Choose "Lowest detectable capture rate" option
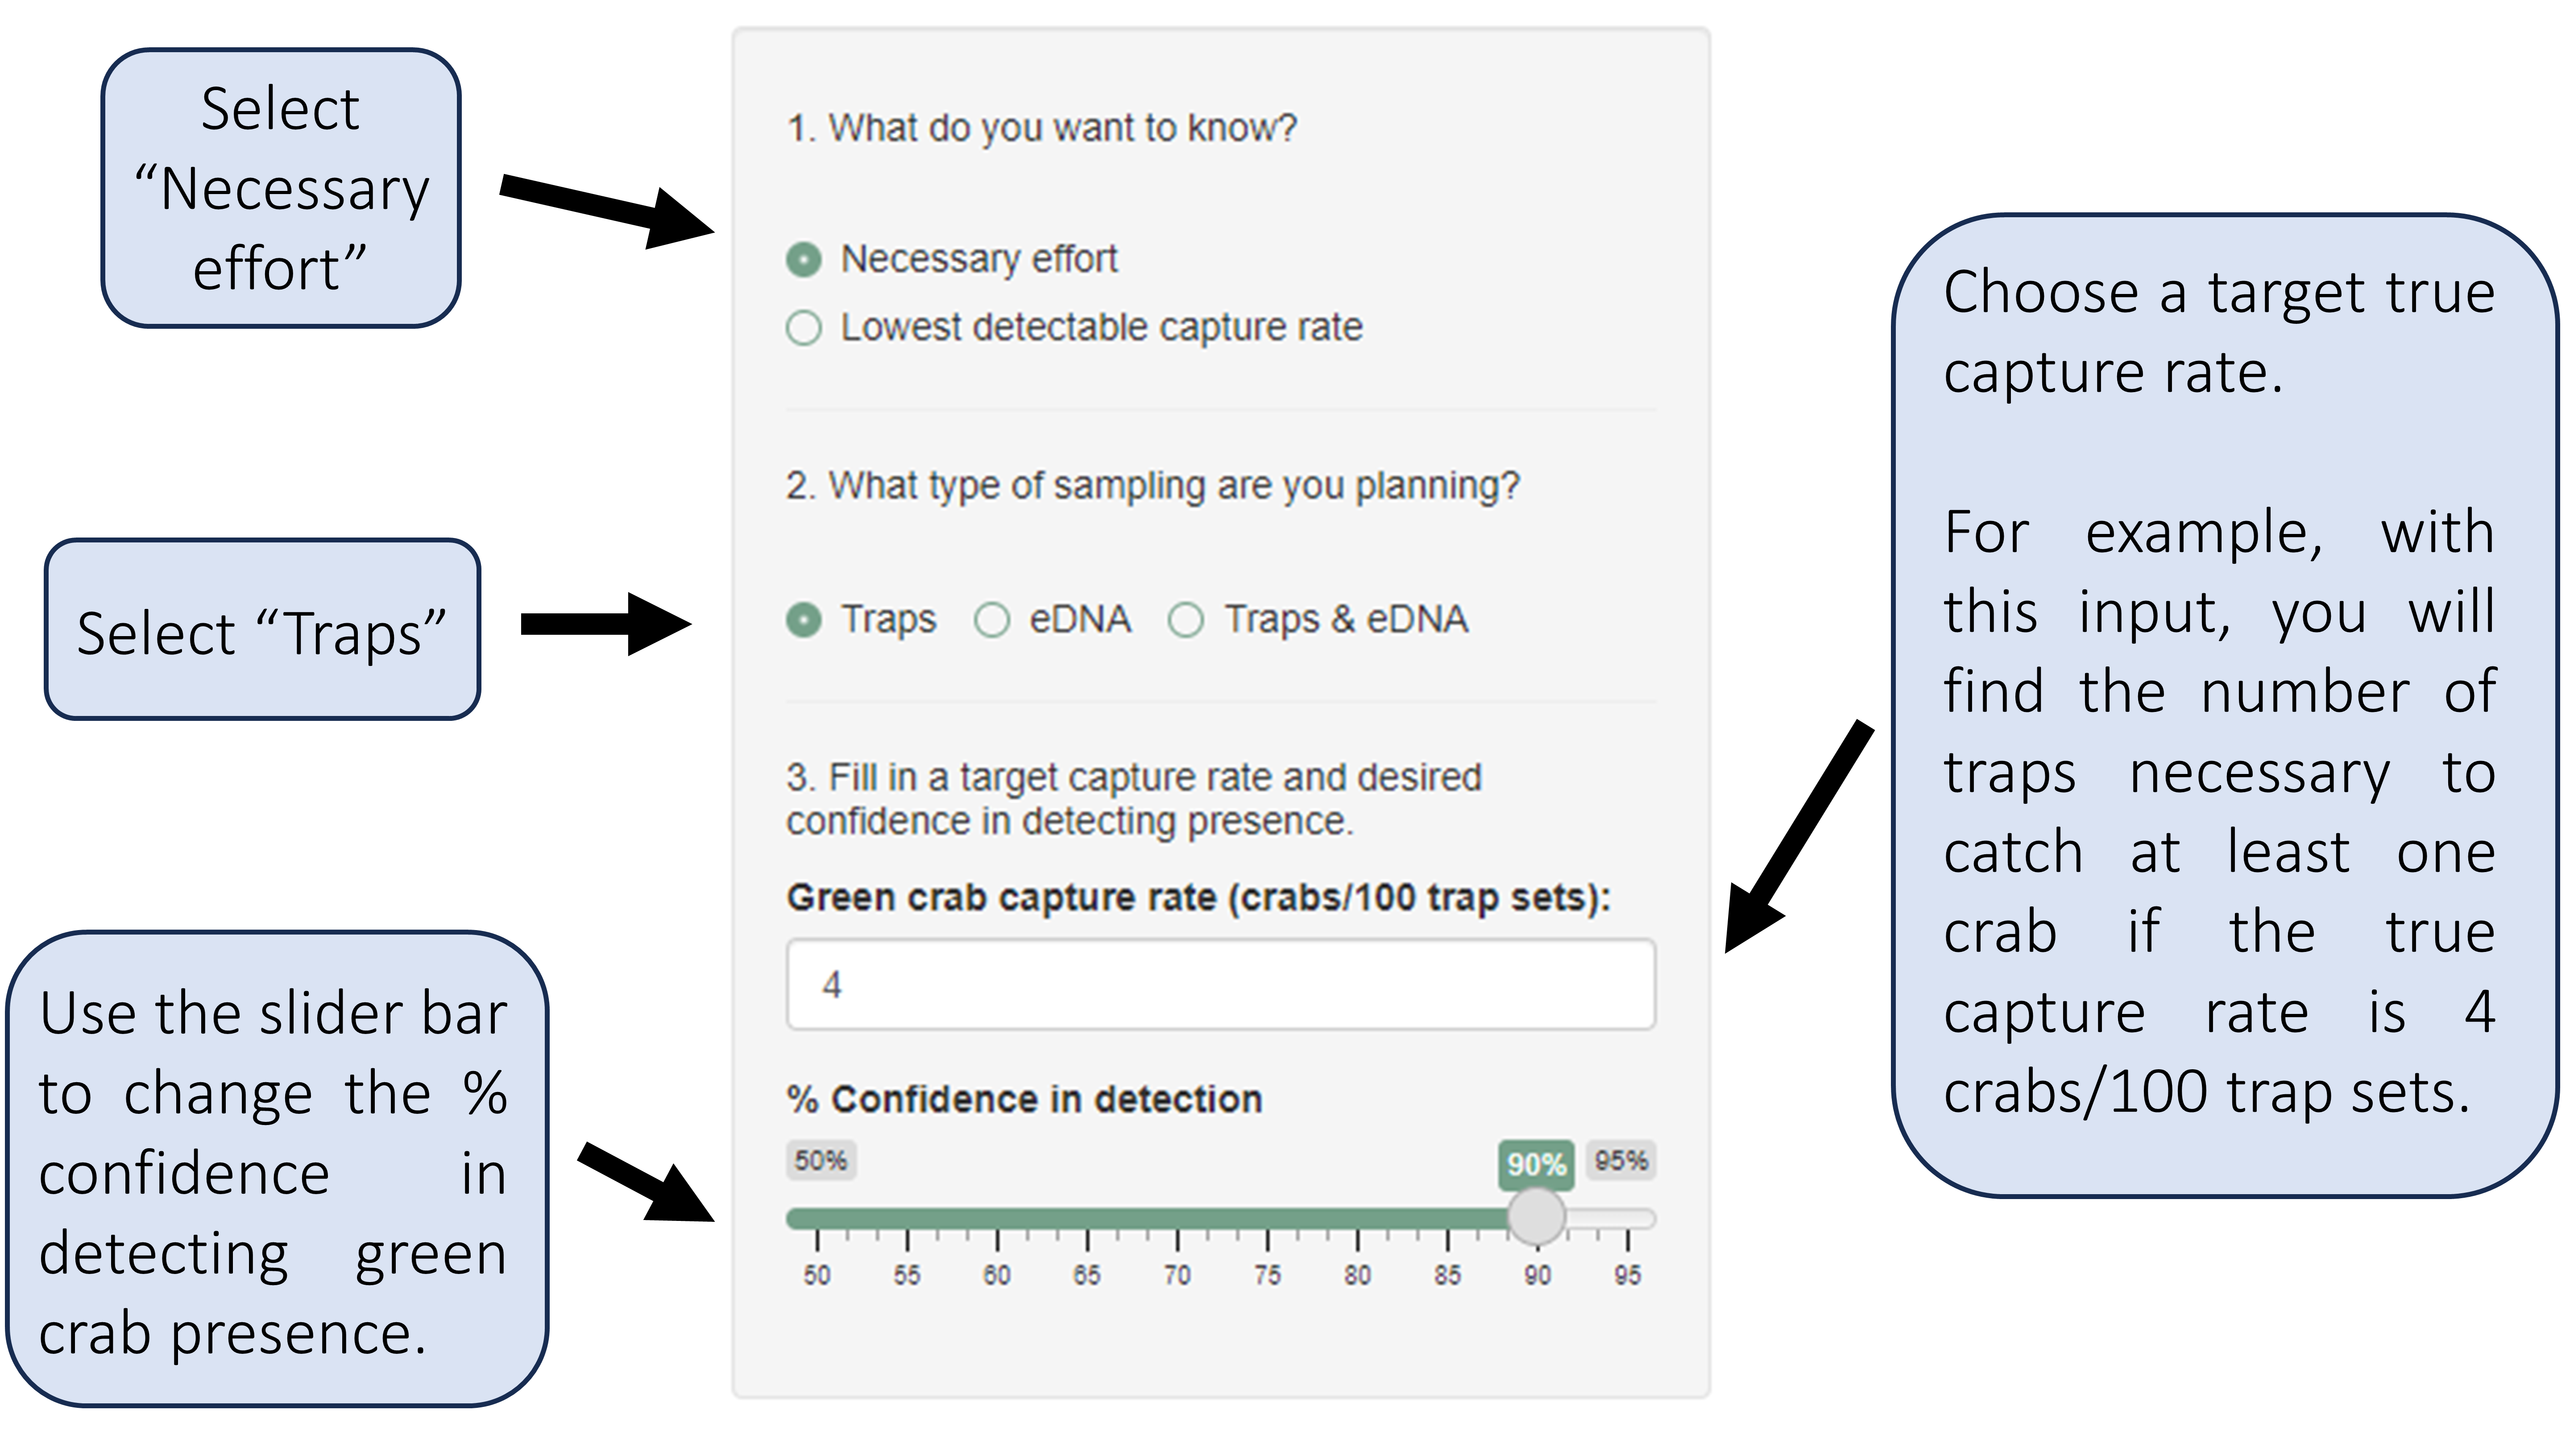This screenshot has height=1456, width=2570. pyautogui.click(x=804, y=328)
